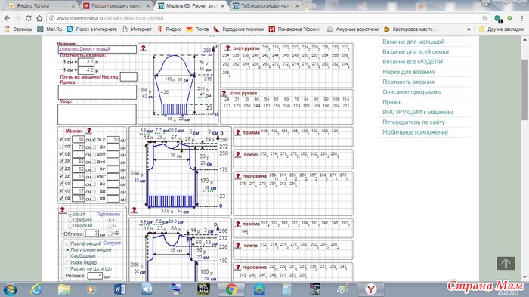Expand the hidden bookmarks chevron
This screenshot has height=297, width=529.
click(469, 29)
